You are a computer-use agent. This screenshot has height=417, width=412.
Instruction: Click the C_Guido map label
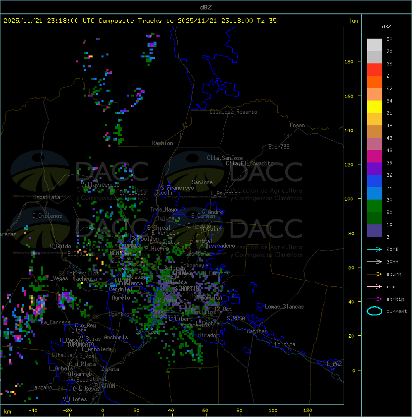(x=60, y=246)
